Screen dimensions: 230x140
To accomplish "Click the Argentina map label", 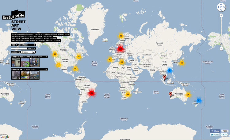I will [x=84, y=102].
